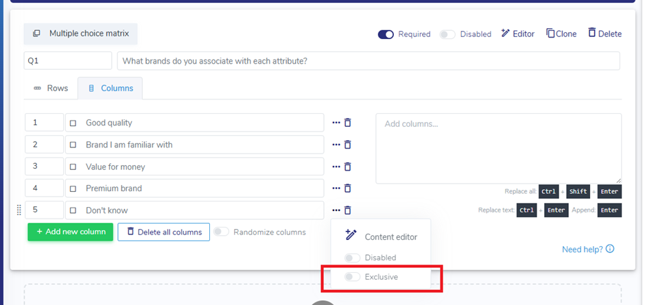The width and height of the screenshot is (645, 305).
Task: Enable the question-level Disabled toggle
Action: [447, 34]
